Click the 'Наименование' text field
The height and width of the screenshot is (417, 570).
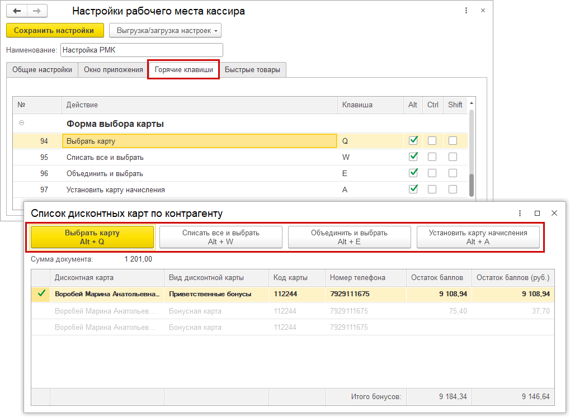(x=141, y=50)
